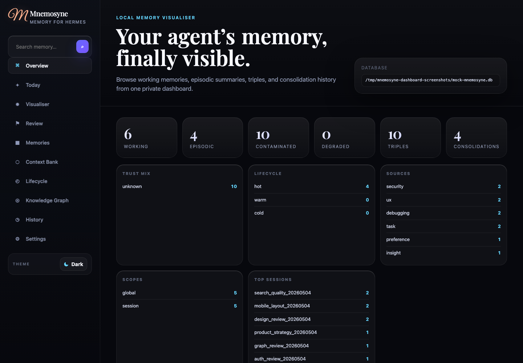Click the Review flag icon
Screen dimensions: 523x363
coord(17,123)
